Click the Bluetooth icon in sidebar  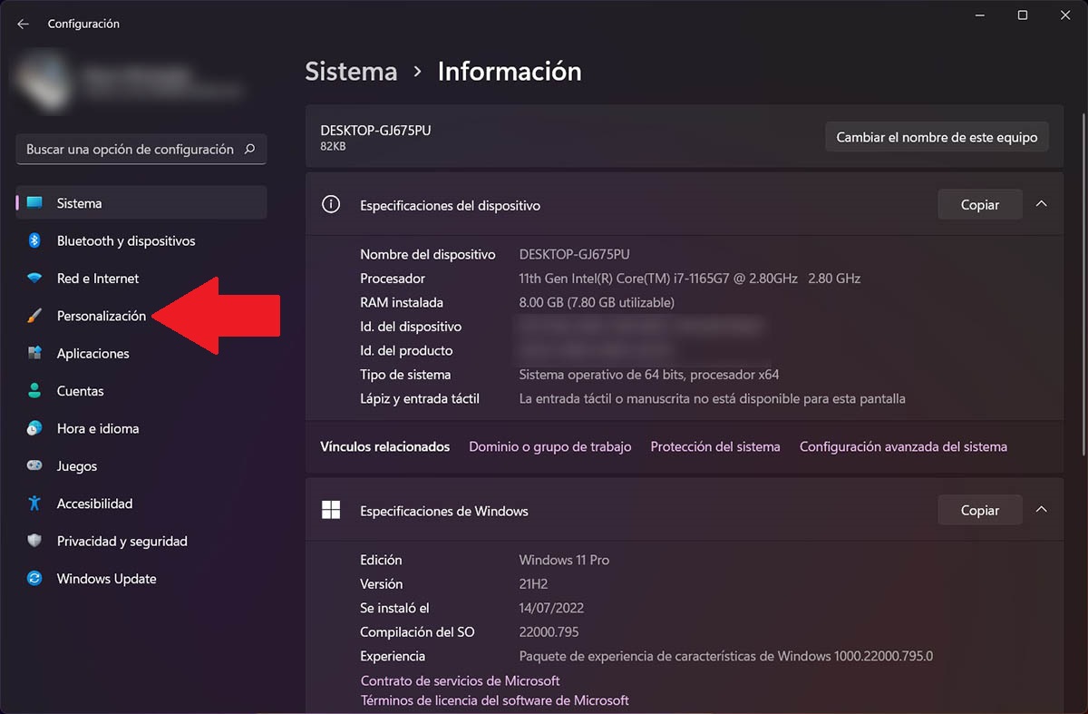pos(34,240)
